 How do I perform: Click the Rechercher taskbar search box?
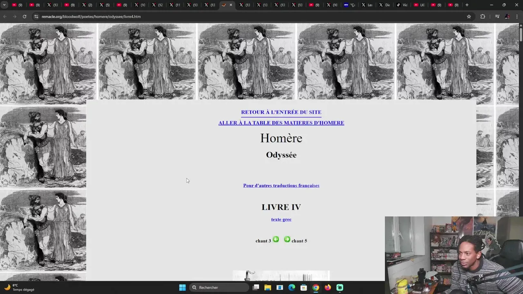[x=220, y=287]
